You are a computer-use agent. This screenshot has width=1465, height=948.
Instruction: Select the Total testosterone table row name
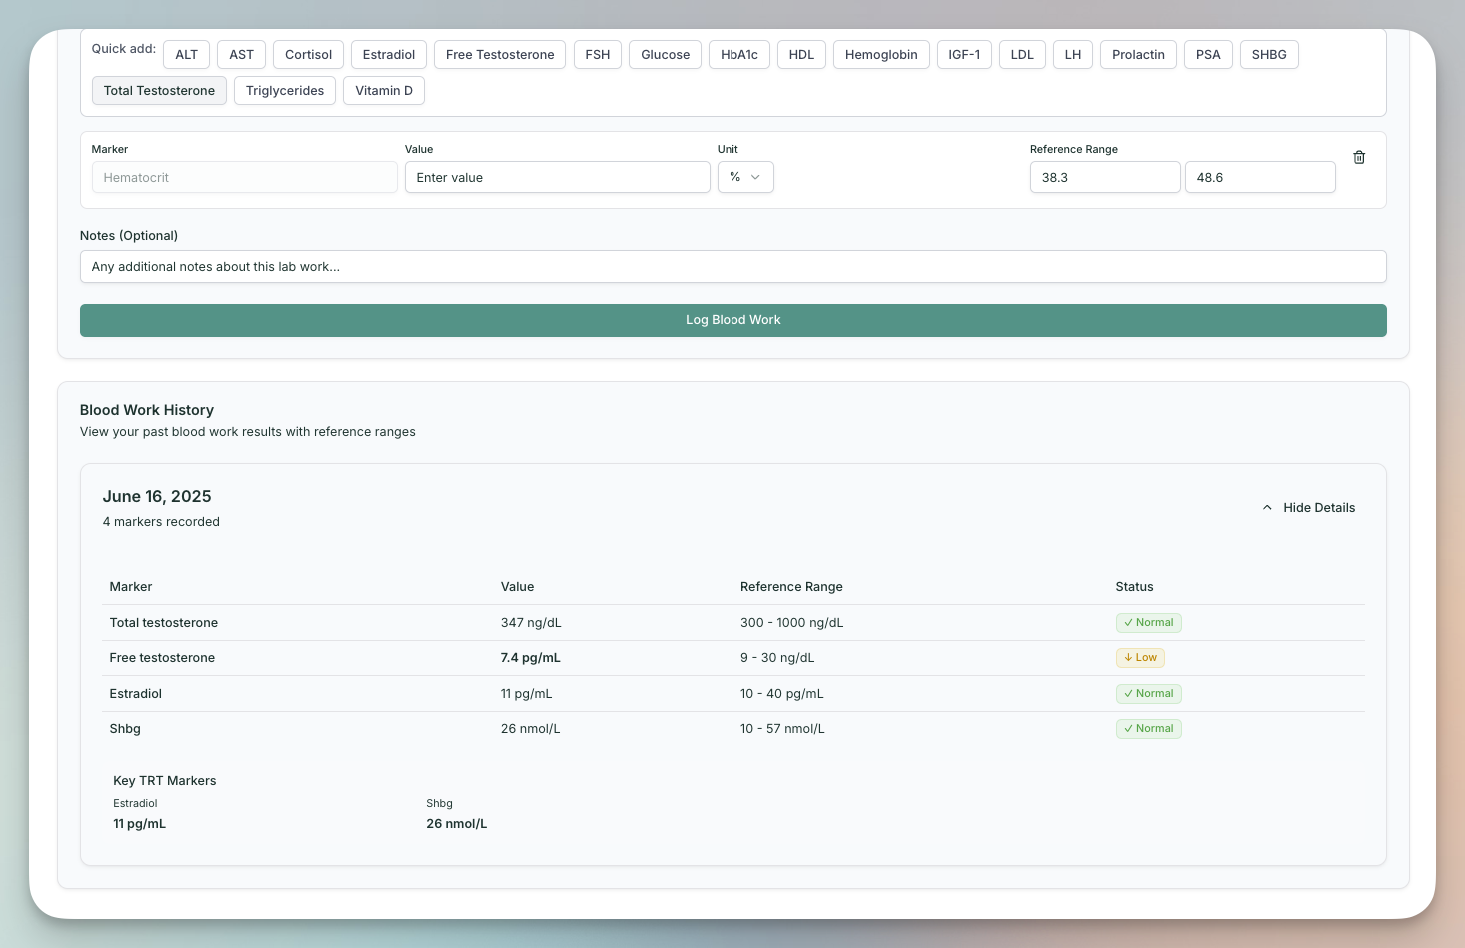click(164, 622)
